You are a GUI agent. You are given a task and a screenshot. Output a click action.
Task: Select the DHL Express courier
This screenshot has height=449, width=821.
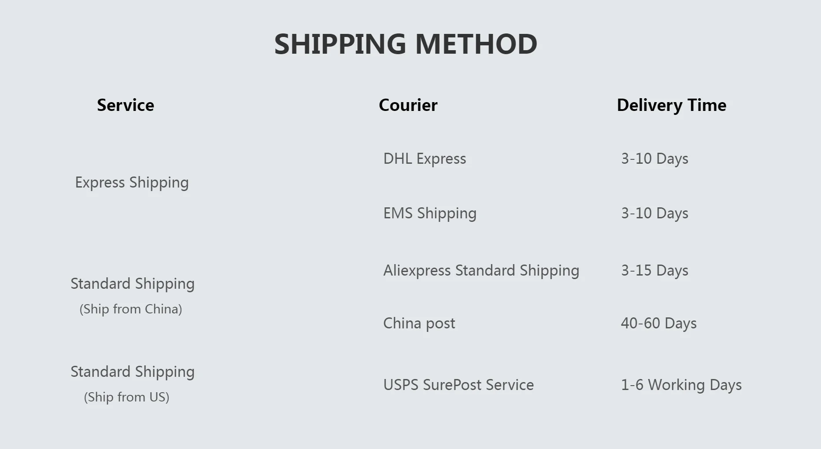point(425,158)
